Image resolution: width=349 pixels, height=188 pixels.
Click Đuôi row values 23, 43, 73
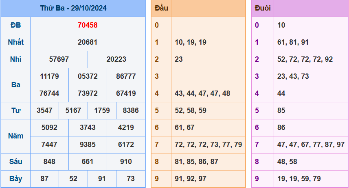293,76
